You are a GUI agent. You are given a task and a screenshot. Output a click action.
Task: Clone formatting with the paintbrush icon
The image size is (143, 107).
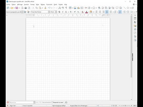tap(45, 8)
